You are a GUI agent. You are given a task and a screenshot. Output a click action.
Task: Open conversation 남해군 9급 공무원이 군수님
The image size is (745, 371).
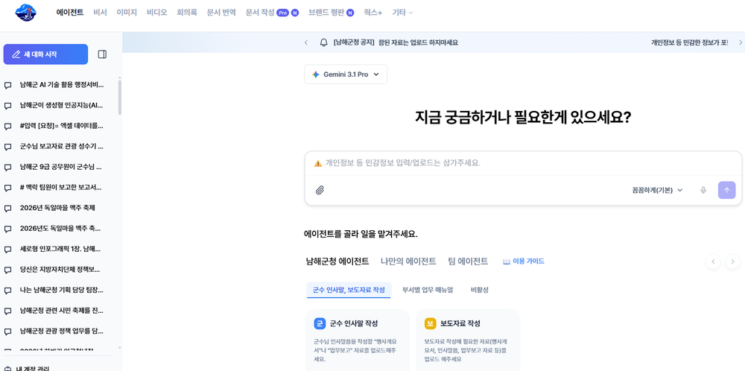click(x=62, y=167)
